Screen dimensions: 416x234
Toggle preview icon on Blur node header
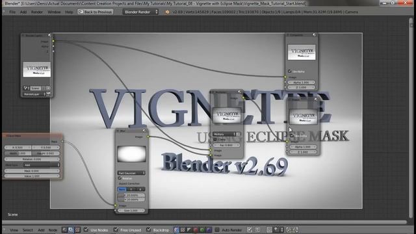tap(144, 131)
